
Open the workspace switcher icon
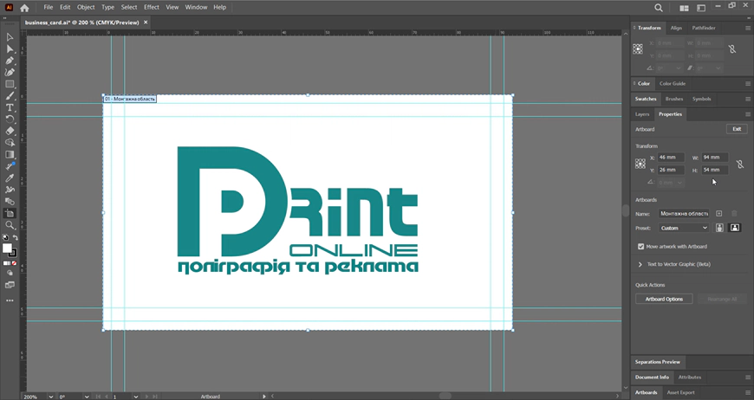point(701,8)
